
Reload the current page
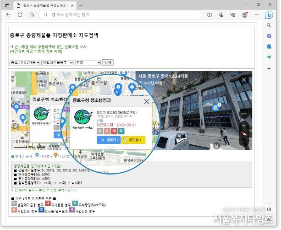pyautogui.click(x=20, y=15)
